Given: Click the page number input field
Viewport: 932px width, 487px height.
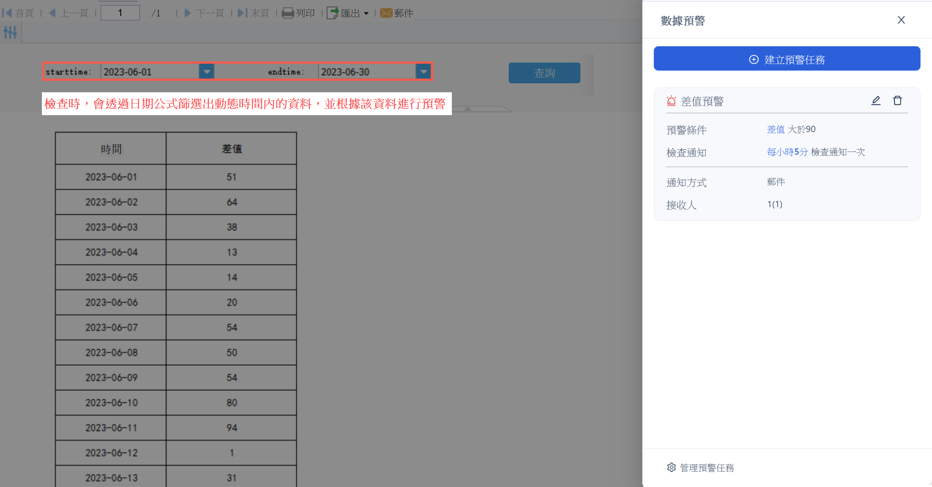Looking at the screenshot, I should point(120,13).
